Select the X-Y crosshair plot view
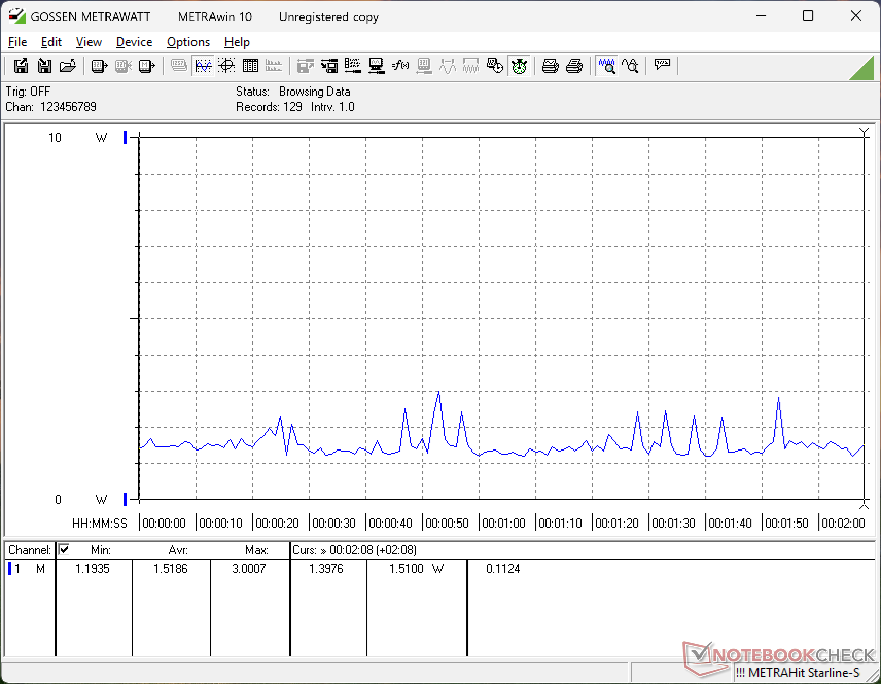The height and width of the screenshot is (684, 881). click(226, 66)
